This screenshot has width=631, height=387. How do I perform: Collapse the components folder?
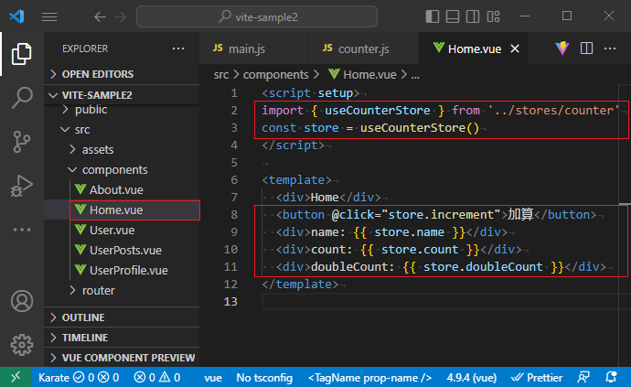tap(122, 170)
